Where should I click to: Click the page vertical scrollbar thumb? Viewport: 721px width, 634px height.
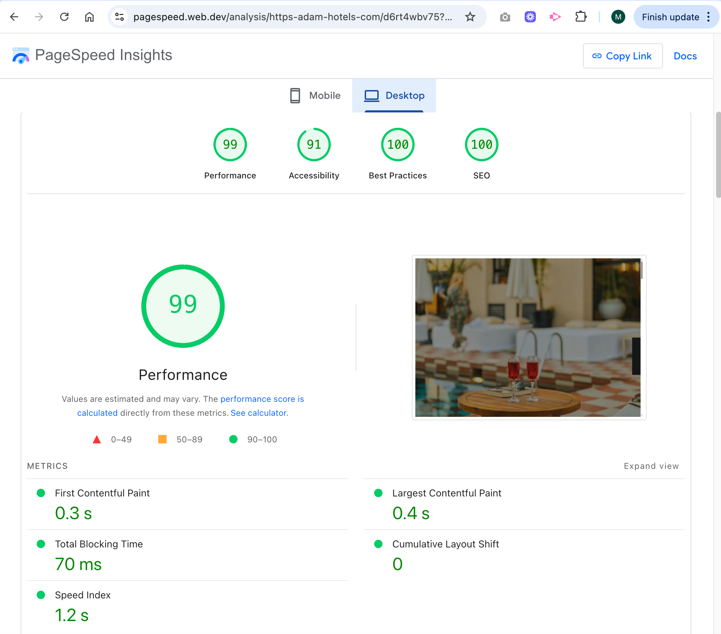(718, 155)
